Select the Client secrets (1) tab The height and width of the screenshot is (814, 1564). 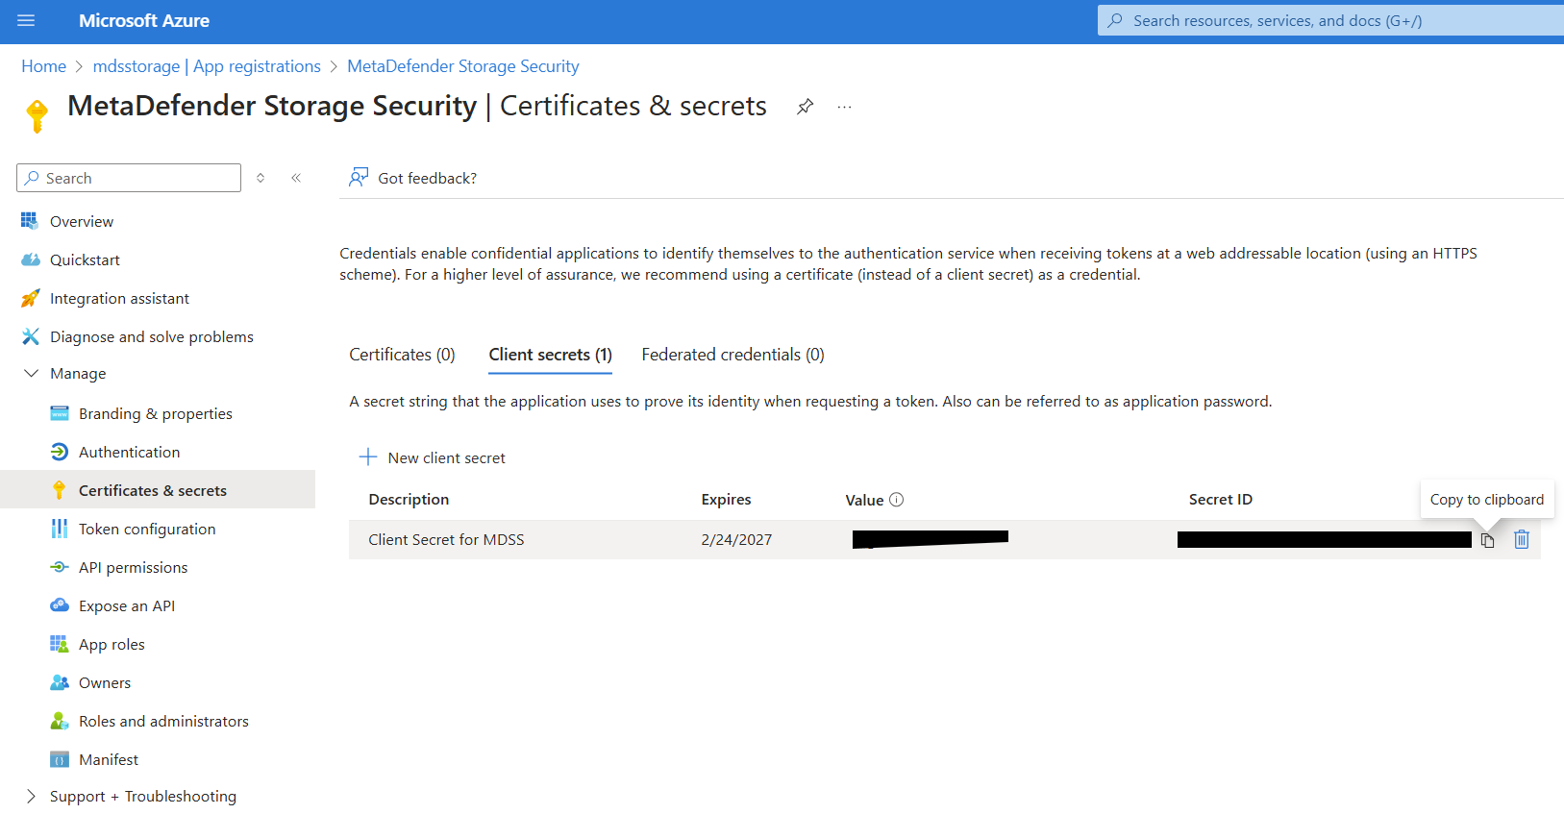pos(550,355)
